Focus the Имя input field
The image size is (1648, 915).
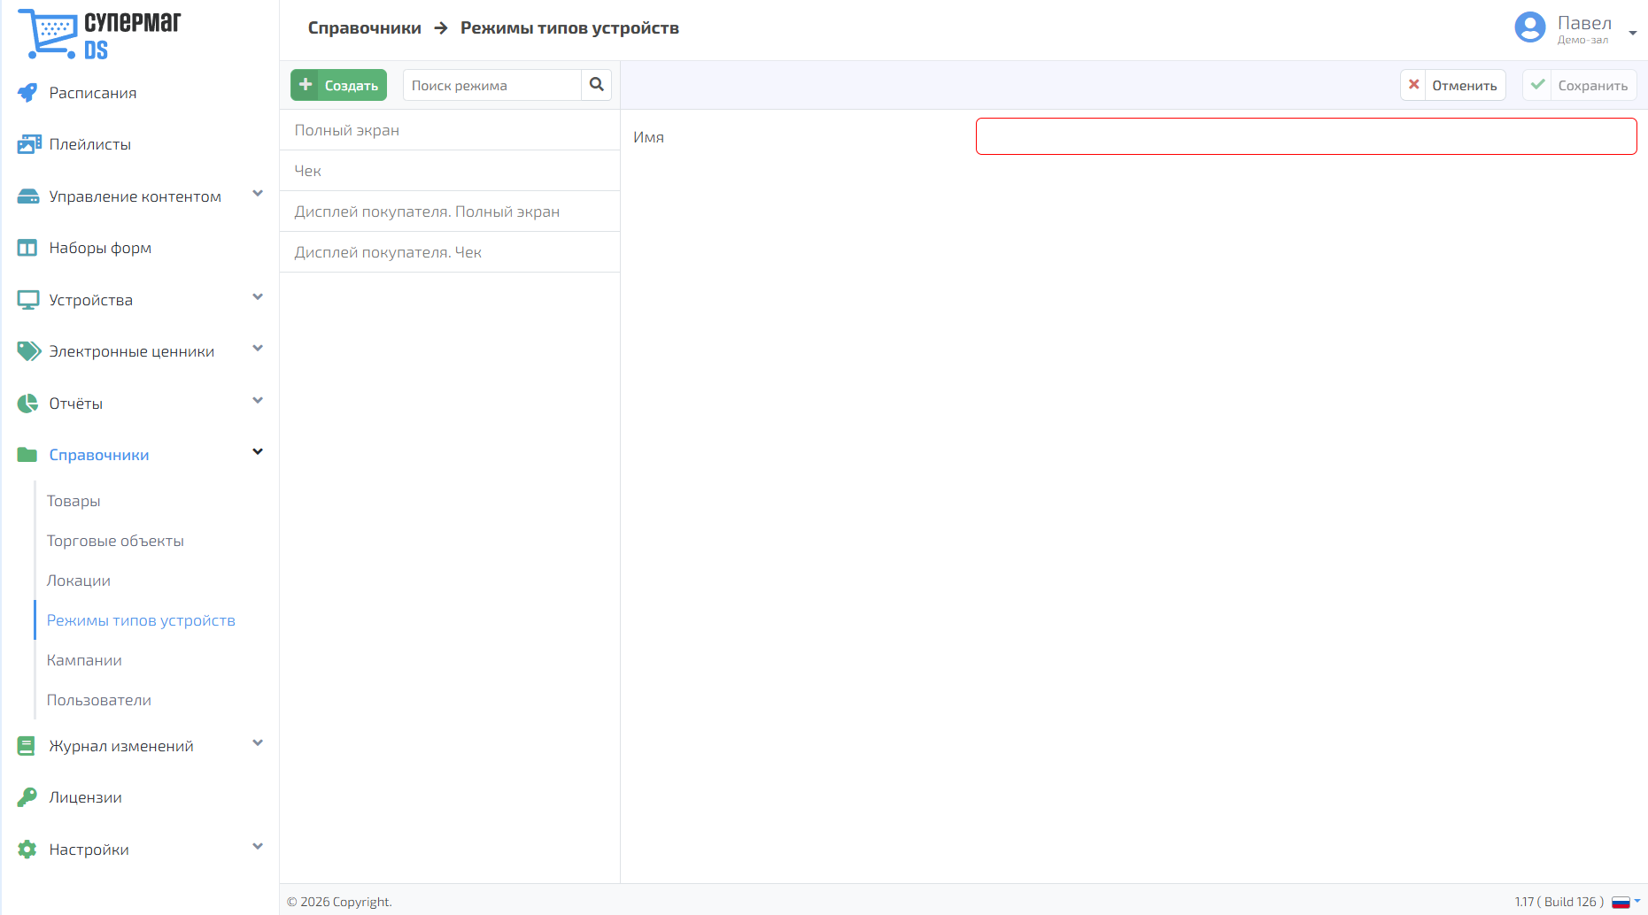pyautogui.click(x=1306, y=136)
